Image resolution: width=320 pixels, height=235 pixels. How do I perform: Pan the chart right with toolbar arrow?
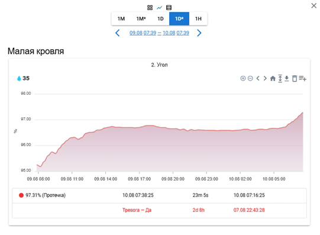(x=265, y=78)
